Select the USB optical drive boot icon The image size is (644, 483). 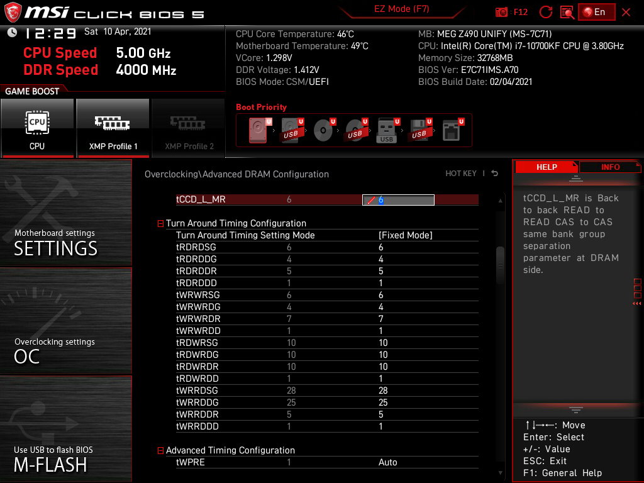coord(356,130)
